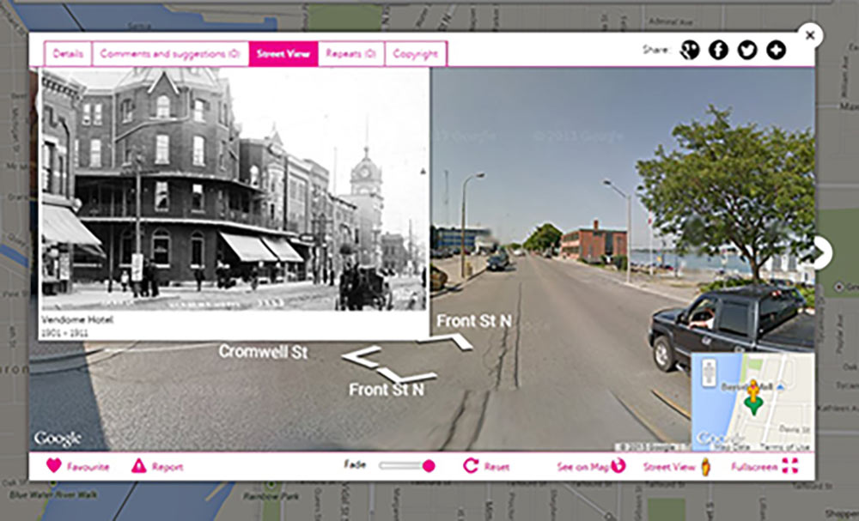Expand to fullscreen with arrows icon
Viewport: 859px width, 521px height.
(790, 466)
